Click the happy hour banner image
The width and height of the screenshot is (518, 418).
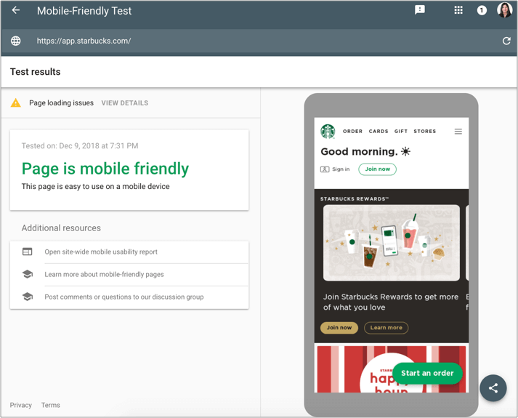pyautogui.click(x=391, y=369)
